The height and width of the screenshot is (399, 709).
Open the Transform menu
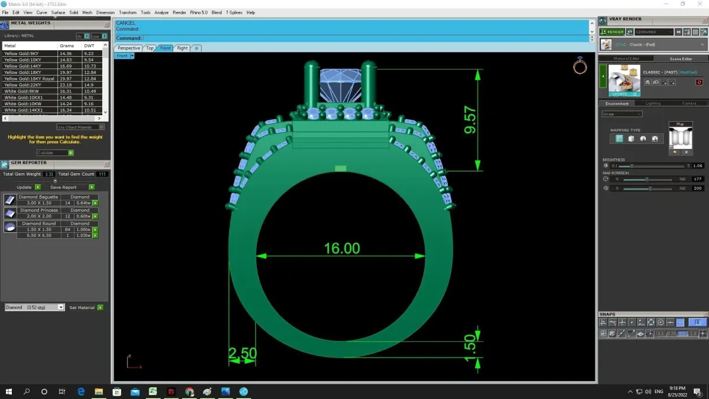128,12
